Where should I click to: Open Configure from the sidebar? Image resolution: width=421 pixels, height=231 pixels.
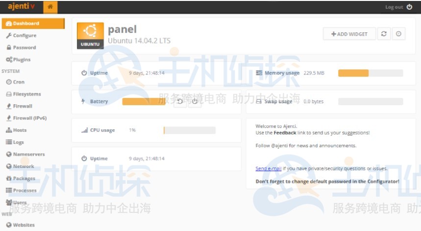coord(25,36)
